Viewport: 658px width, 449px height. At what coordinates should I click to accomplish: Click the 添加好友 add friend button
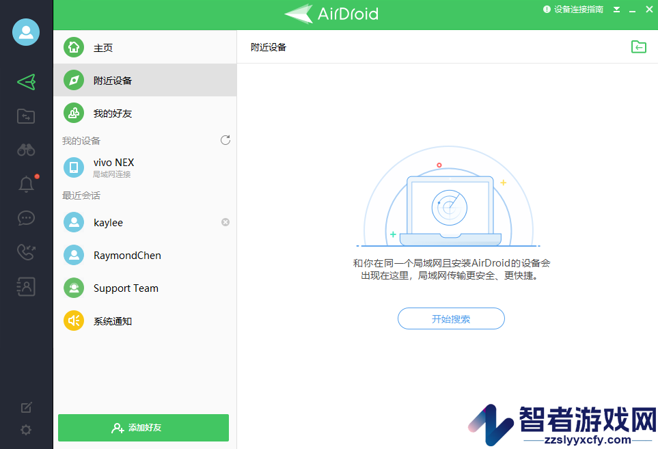pyautogui.click(x=143, y=428)
